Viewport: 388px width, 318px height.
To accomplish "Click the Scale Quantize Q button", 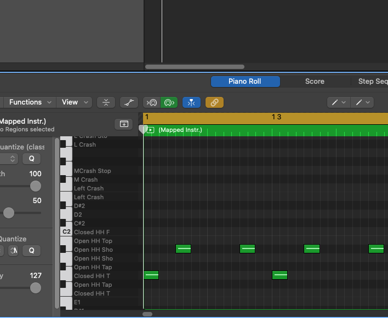I will pyautogui.click(x=31, y=251).
